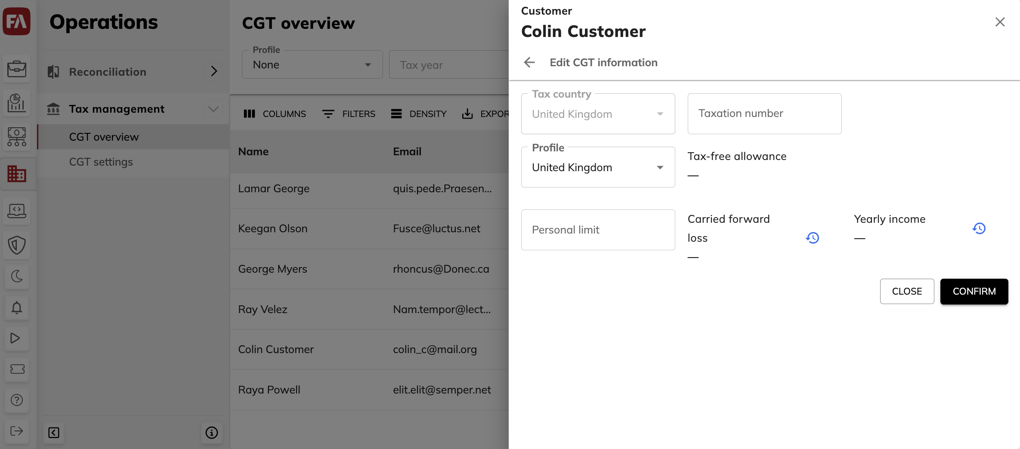Viewport: 1020px width, 449px height.
Task: Select George Myers row
Action: 369,269
